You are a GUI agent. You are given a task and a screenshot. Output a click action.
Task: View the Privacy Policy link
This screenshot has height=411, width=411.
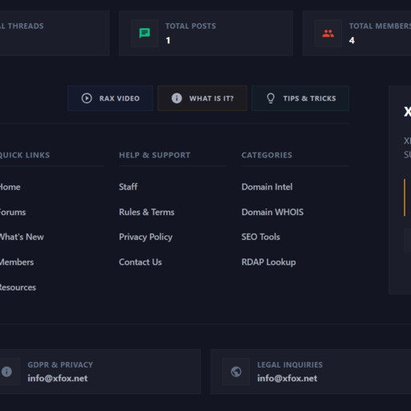[x=145, y=237]
